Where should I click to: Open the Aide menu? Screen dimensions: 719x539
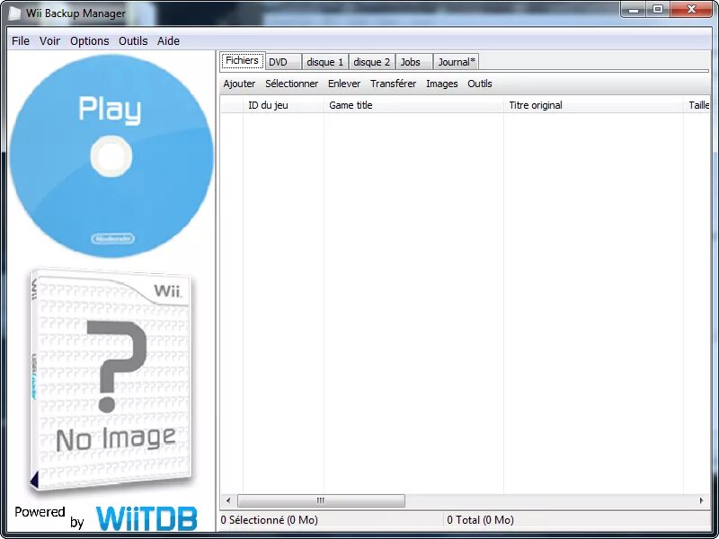(168, 40)
